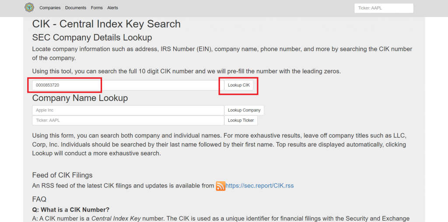448x222 pixels.
Task: Open the Companies menu item
Action: coord(50,8)
